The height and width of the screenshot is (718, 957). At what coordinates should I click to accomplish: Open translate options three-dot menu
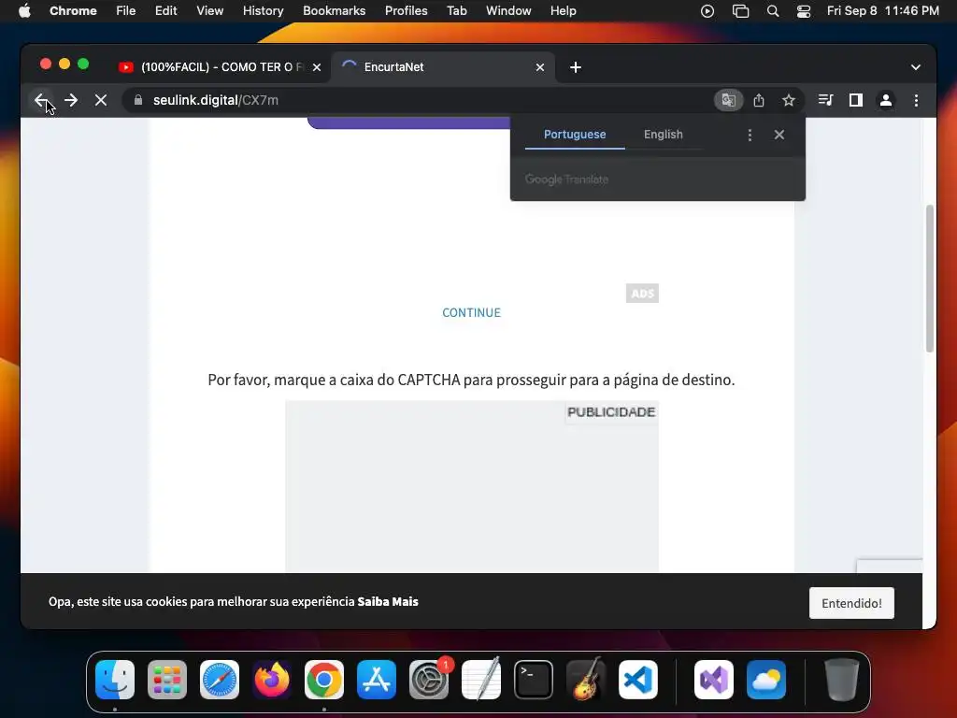click(x=750, y=135)
